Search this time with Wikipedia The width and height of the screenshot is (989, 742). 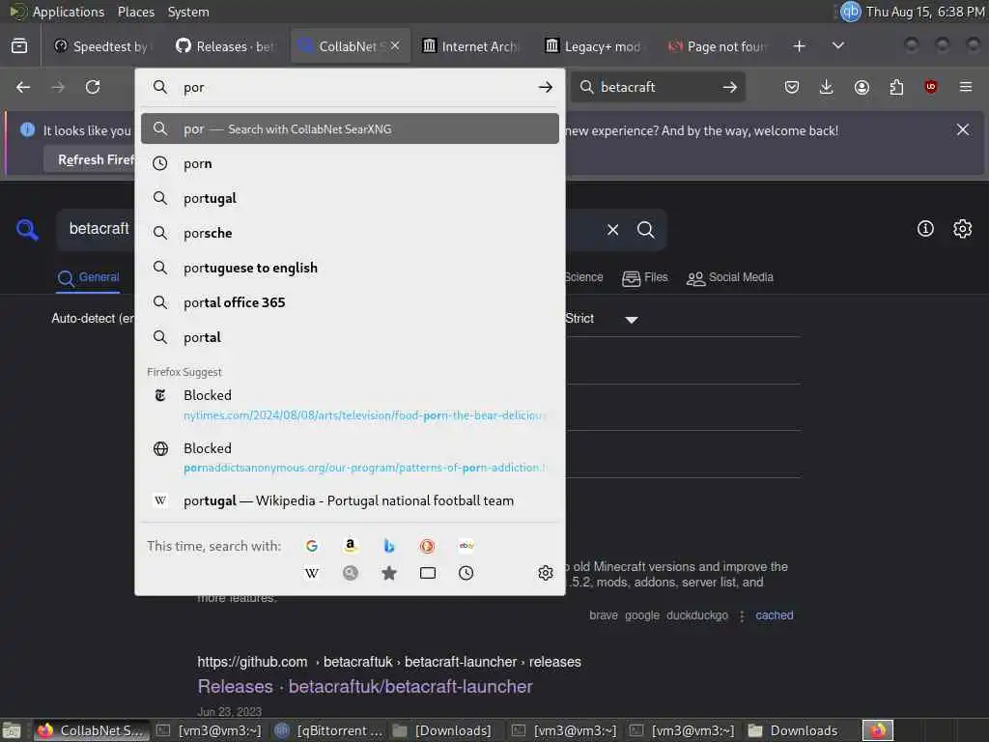pyautogui.click(x=312, y=573)
